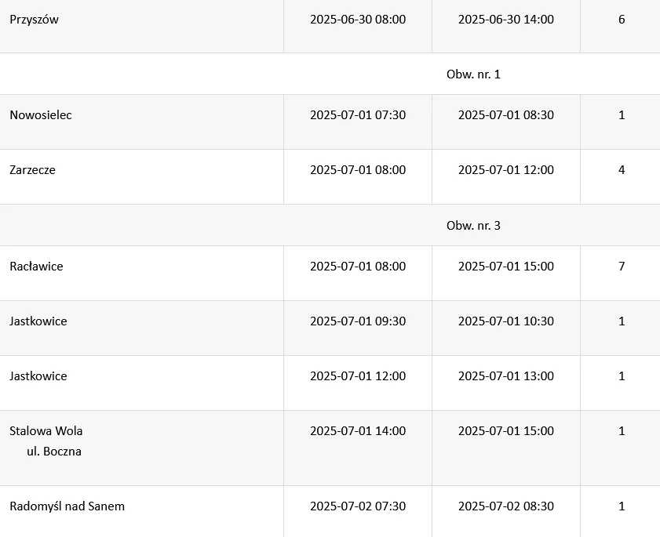Select the Racławice locality entry

(37, 267)
